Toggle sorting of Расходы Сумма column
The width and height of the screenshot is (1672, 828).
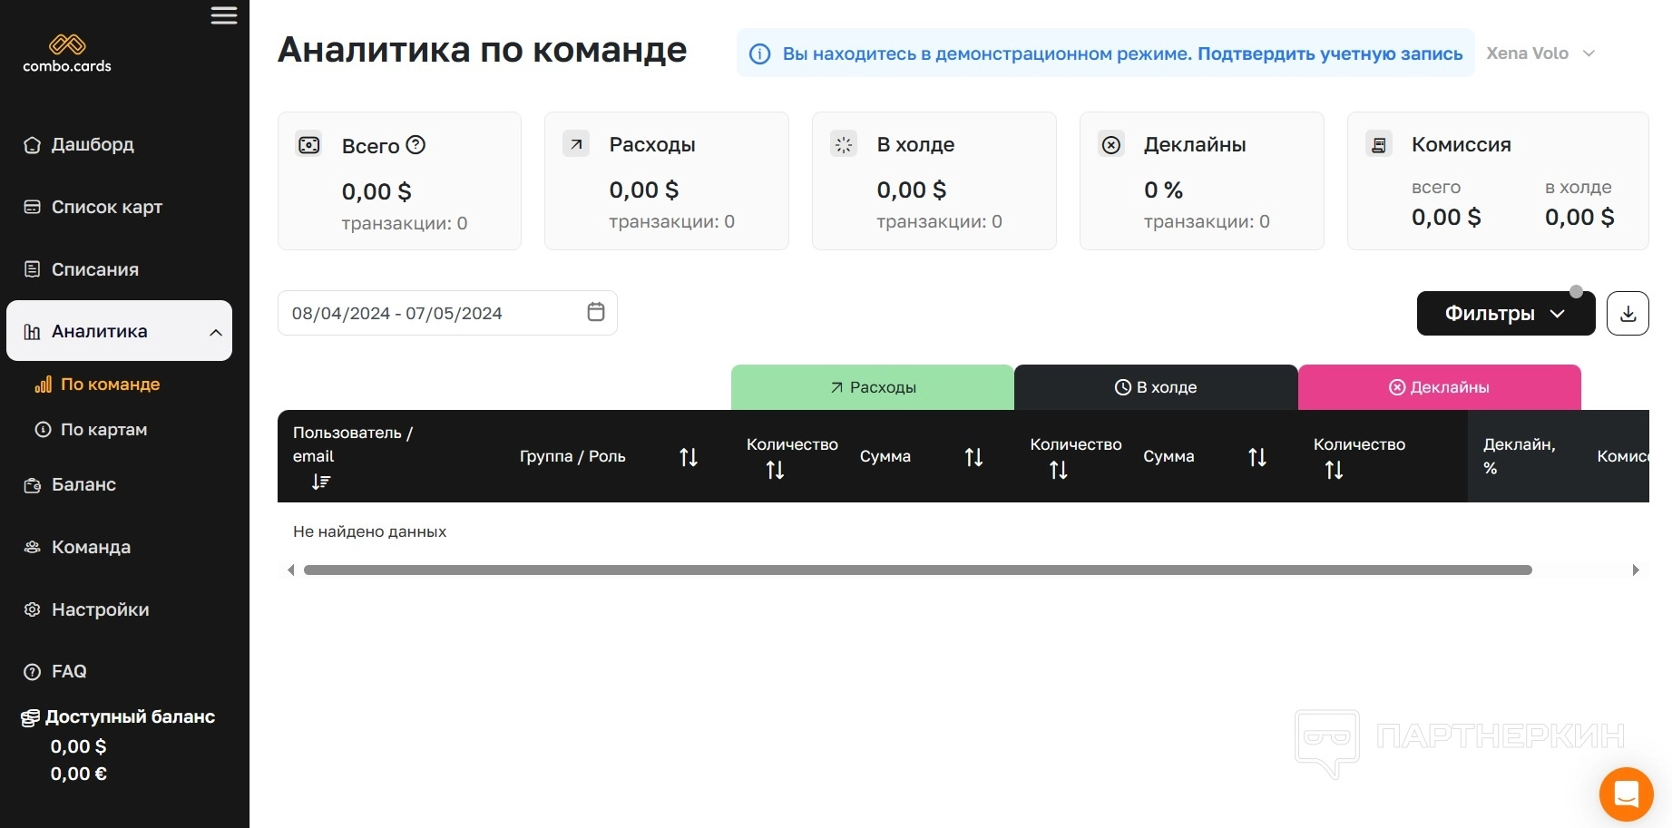pyautogui.click(x=973, y=457)
